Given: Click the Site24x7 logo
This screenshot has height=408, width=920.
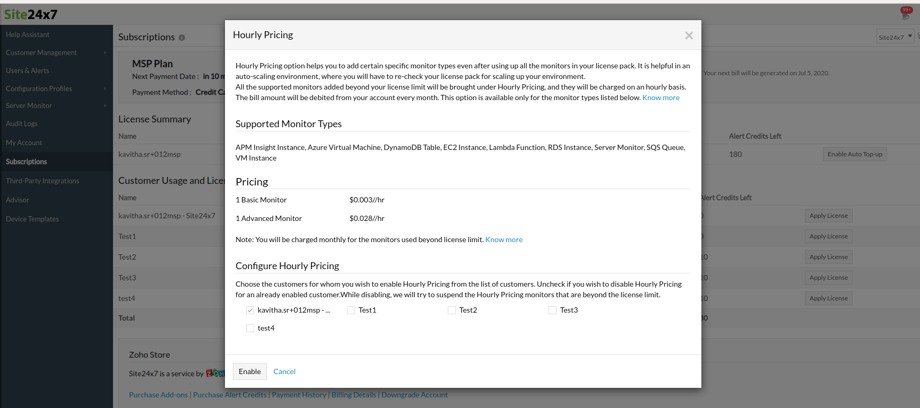Looking at the screenshot, I should pos(31,14).
